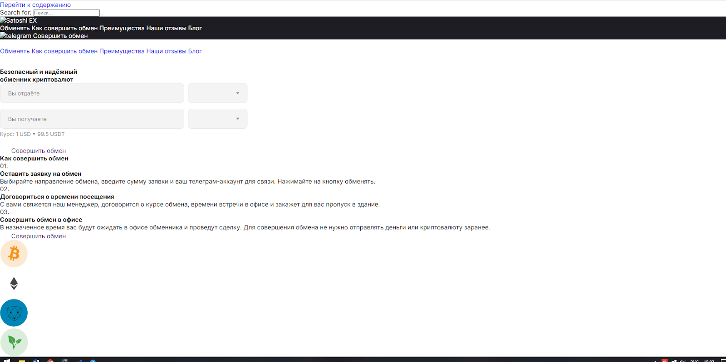Open 'Блог' in the dark header menu
The width and height of the screenshot is (726, 362).
(195, 28)
